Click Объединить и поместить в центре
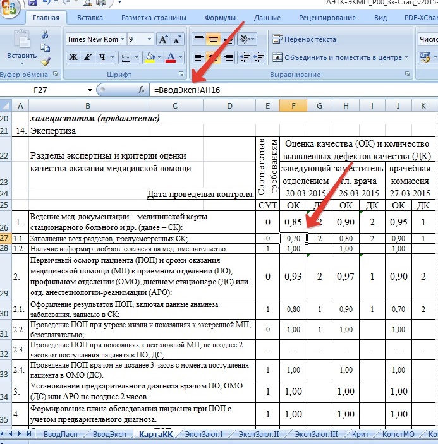This screenshot has height=444, width=438. [337, 57]
